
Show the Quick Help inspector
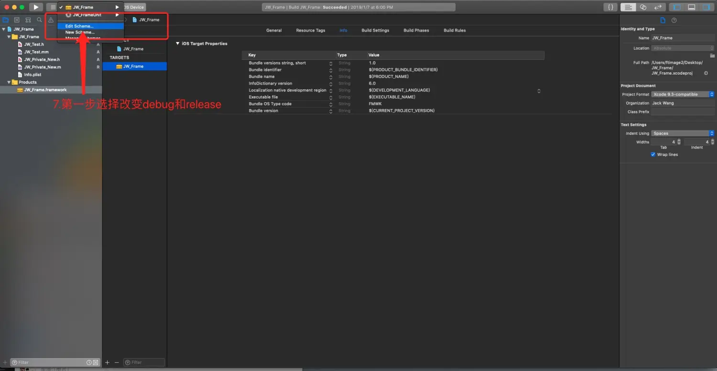pyautogui.click(x=674, y=20)
